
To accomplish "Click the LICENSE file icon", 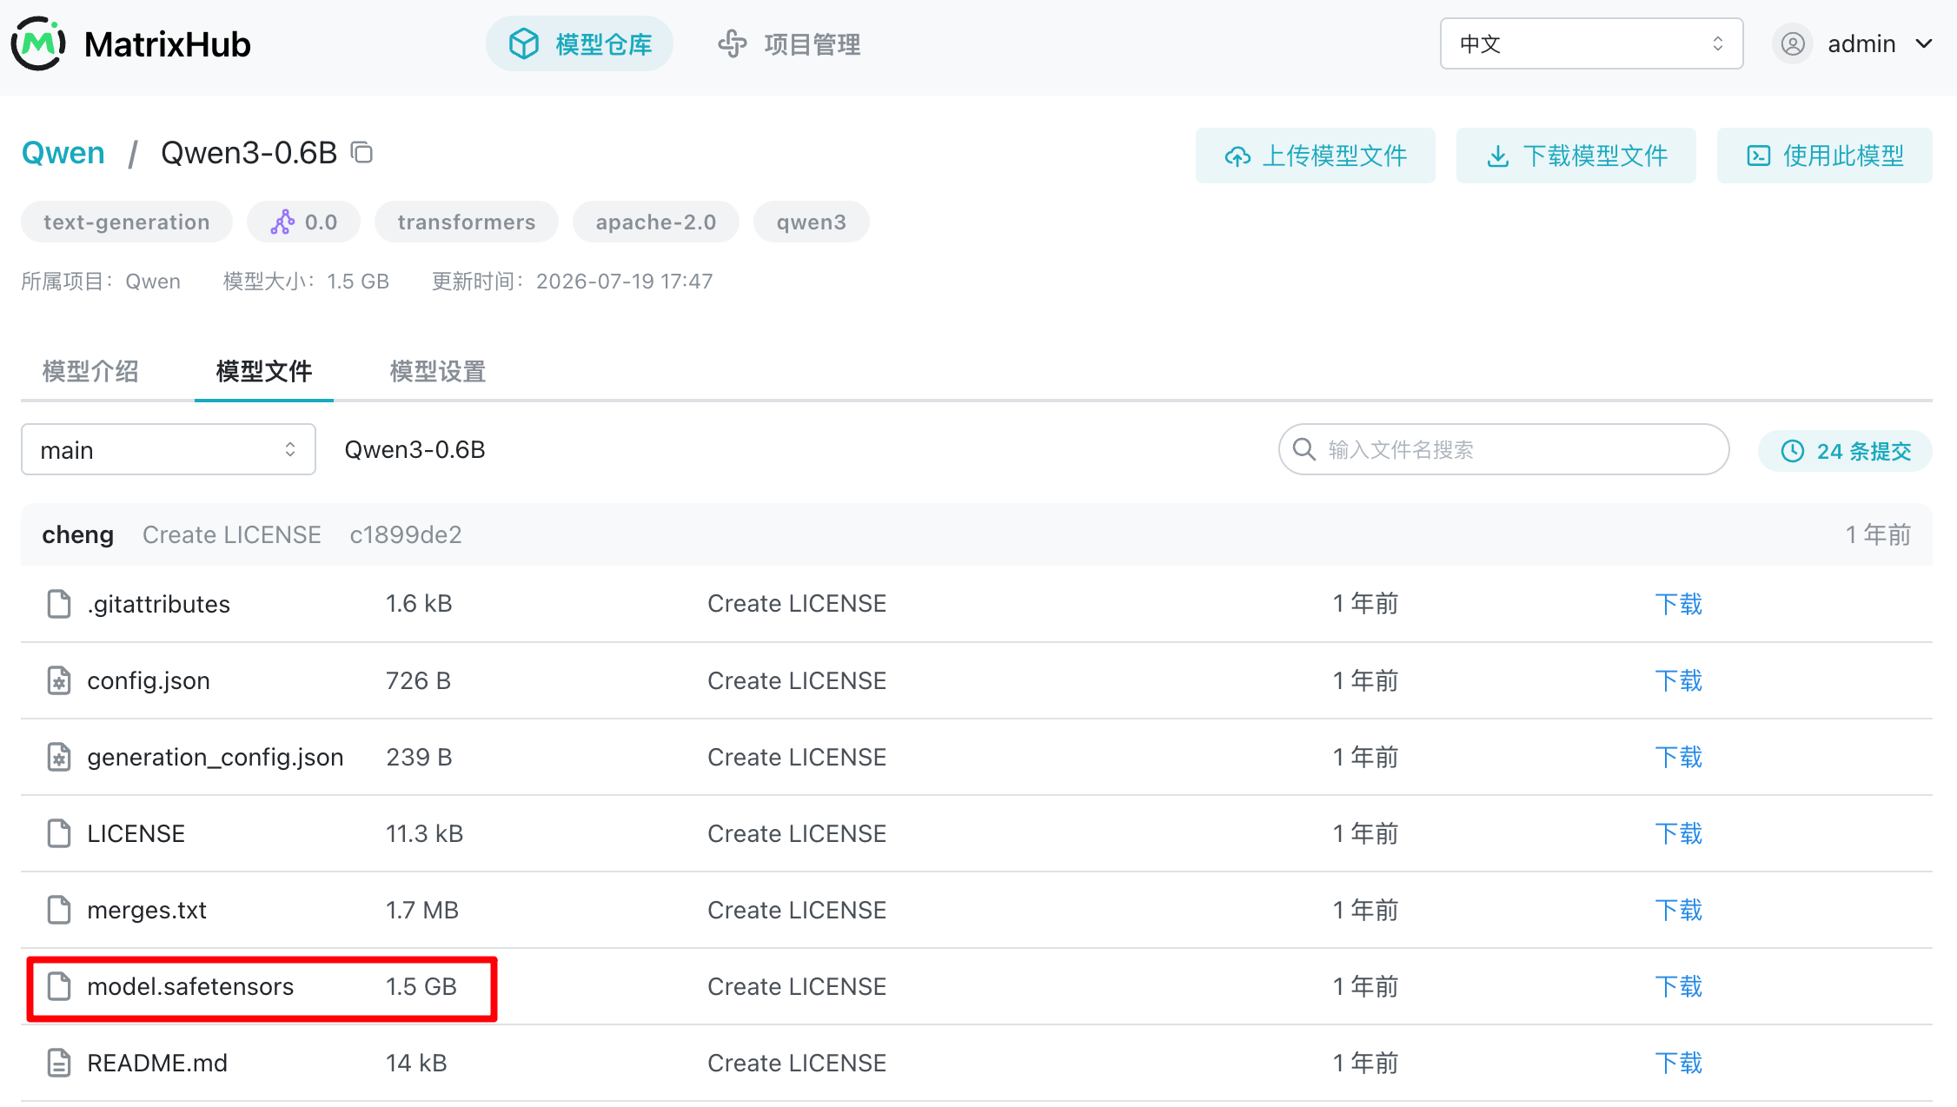I will click(59, 833).
